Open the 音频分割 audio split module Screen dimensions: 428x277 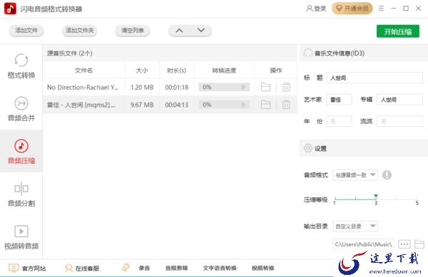pos(21,194)
